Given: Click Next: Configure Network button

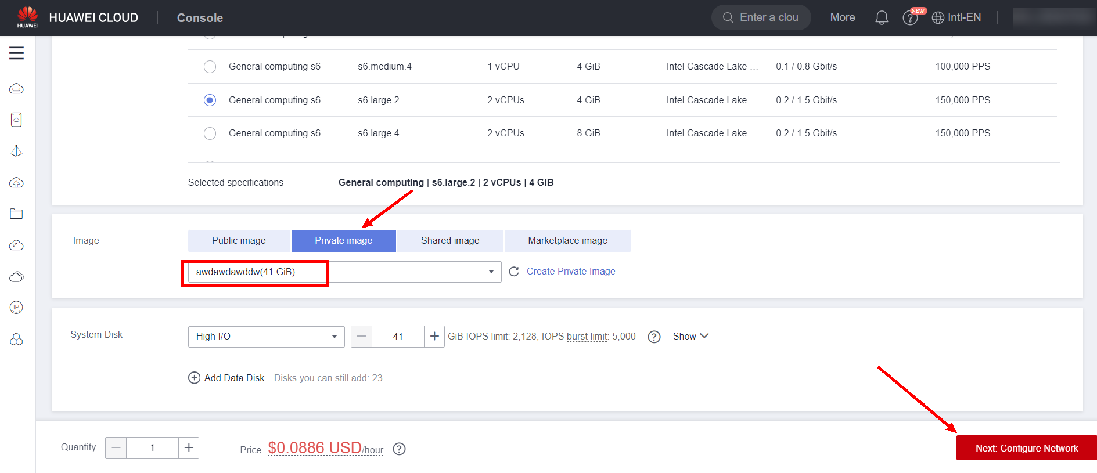Looking at the screenshot, I should (x=1026, y=448).
